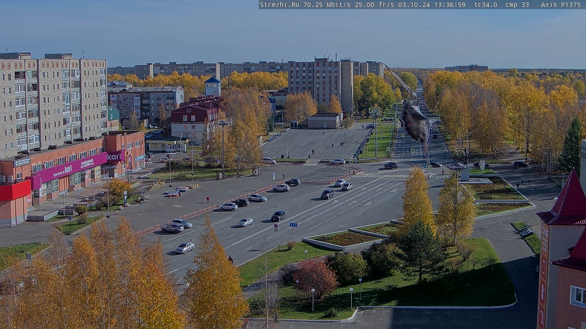Click the tc34.0 overlay value
The width and height of the screenshot is (586, 329).
point(486,5)
